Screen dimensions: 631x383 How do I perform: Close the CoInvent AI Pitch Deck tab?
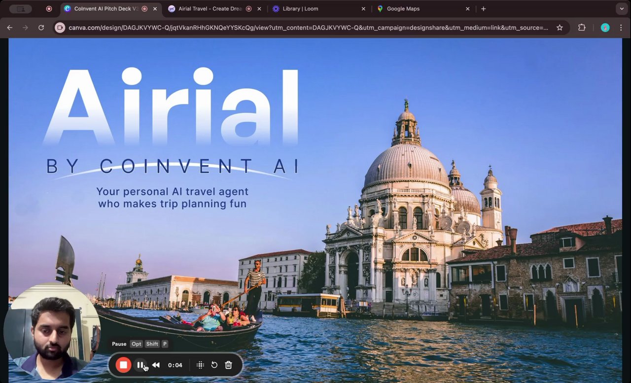coord(155,9)
